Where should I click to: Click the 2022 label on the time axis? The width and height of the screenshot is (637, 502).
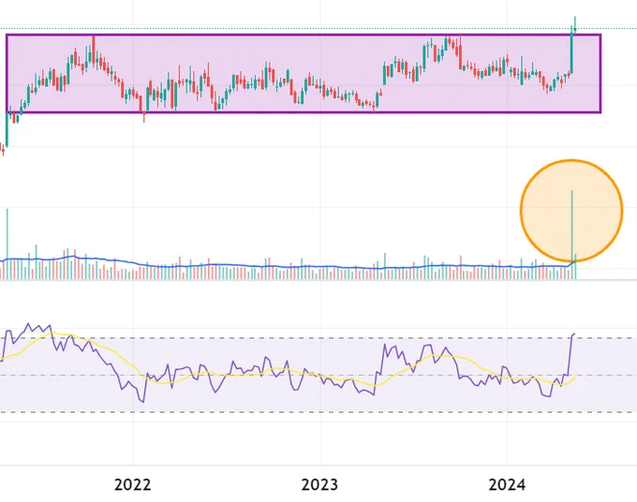click(132, 484)
